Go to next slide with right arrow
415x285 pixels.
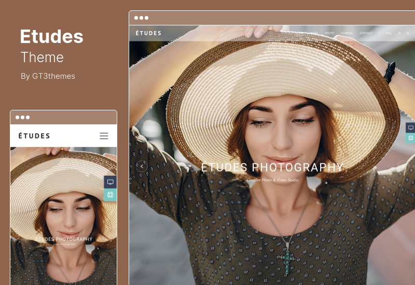[x=403, y=166]
